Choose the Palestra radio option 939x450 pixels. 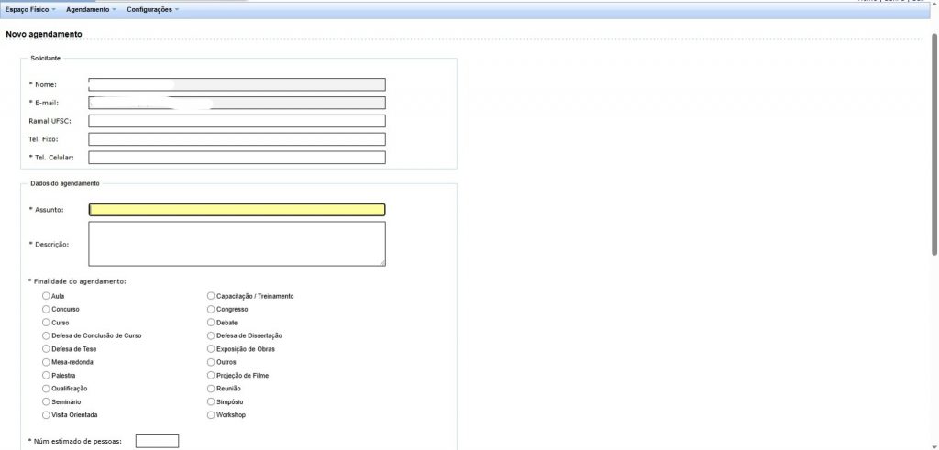47,376
